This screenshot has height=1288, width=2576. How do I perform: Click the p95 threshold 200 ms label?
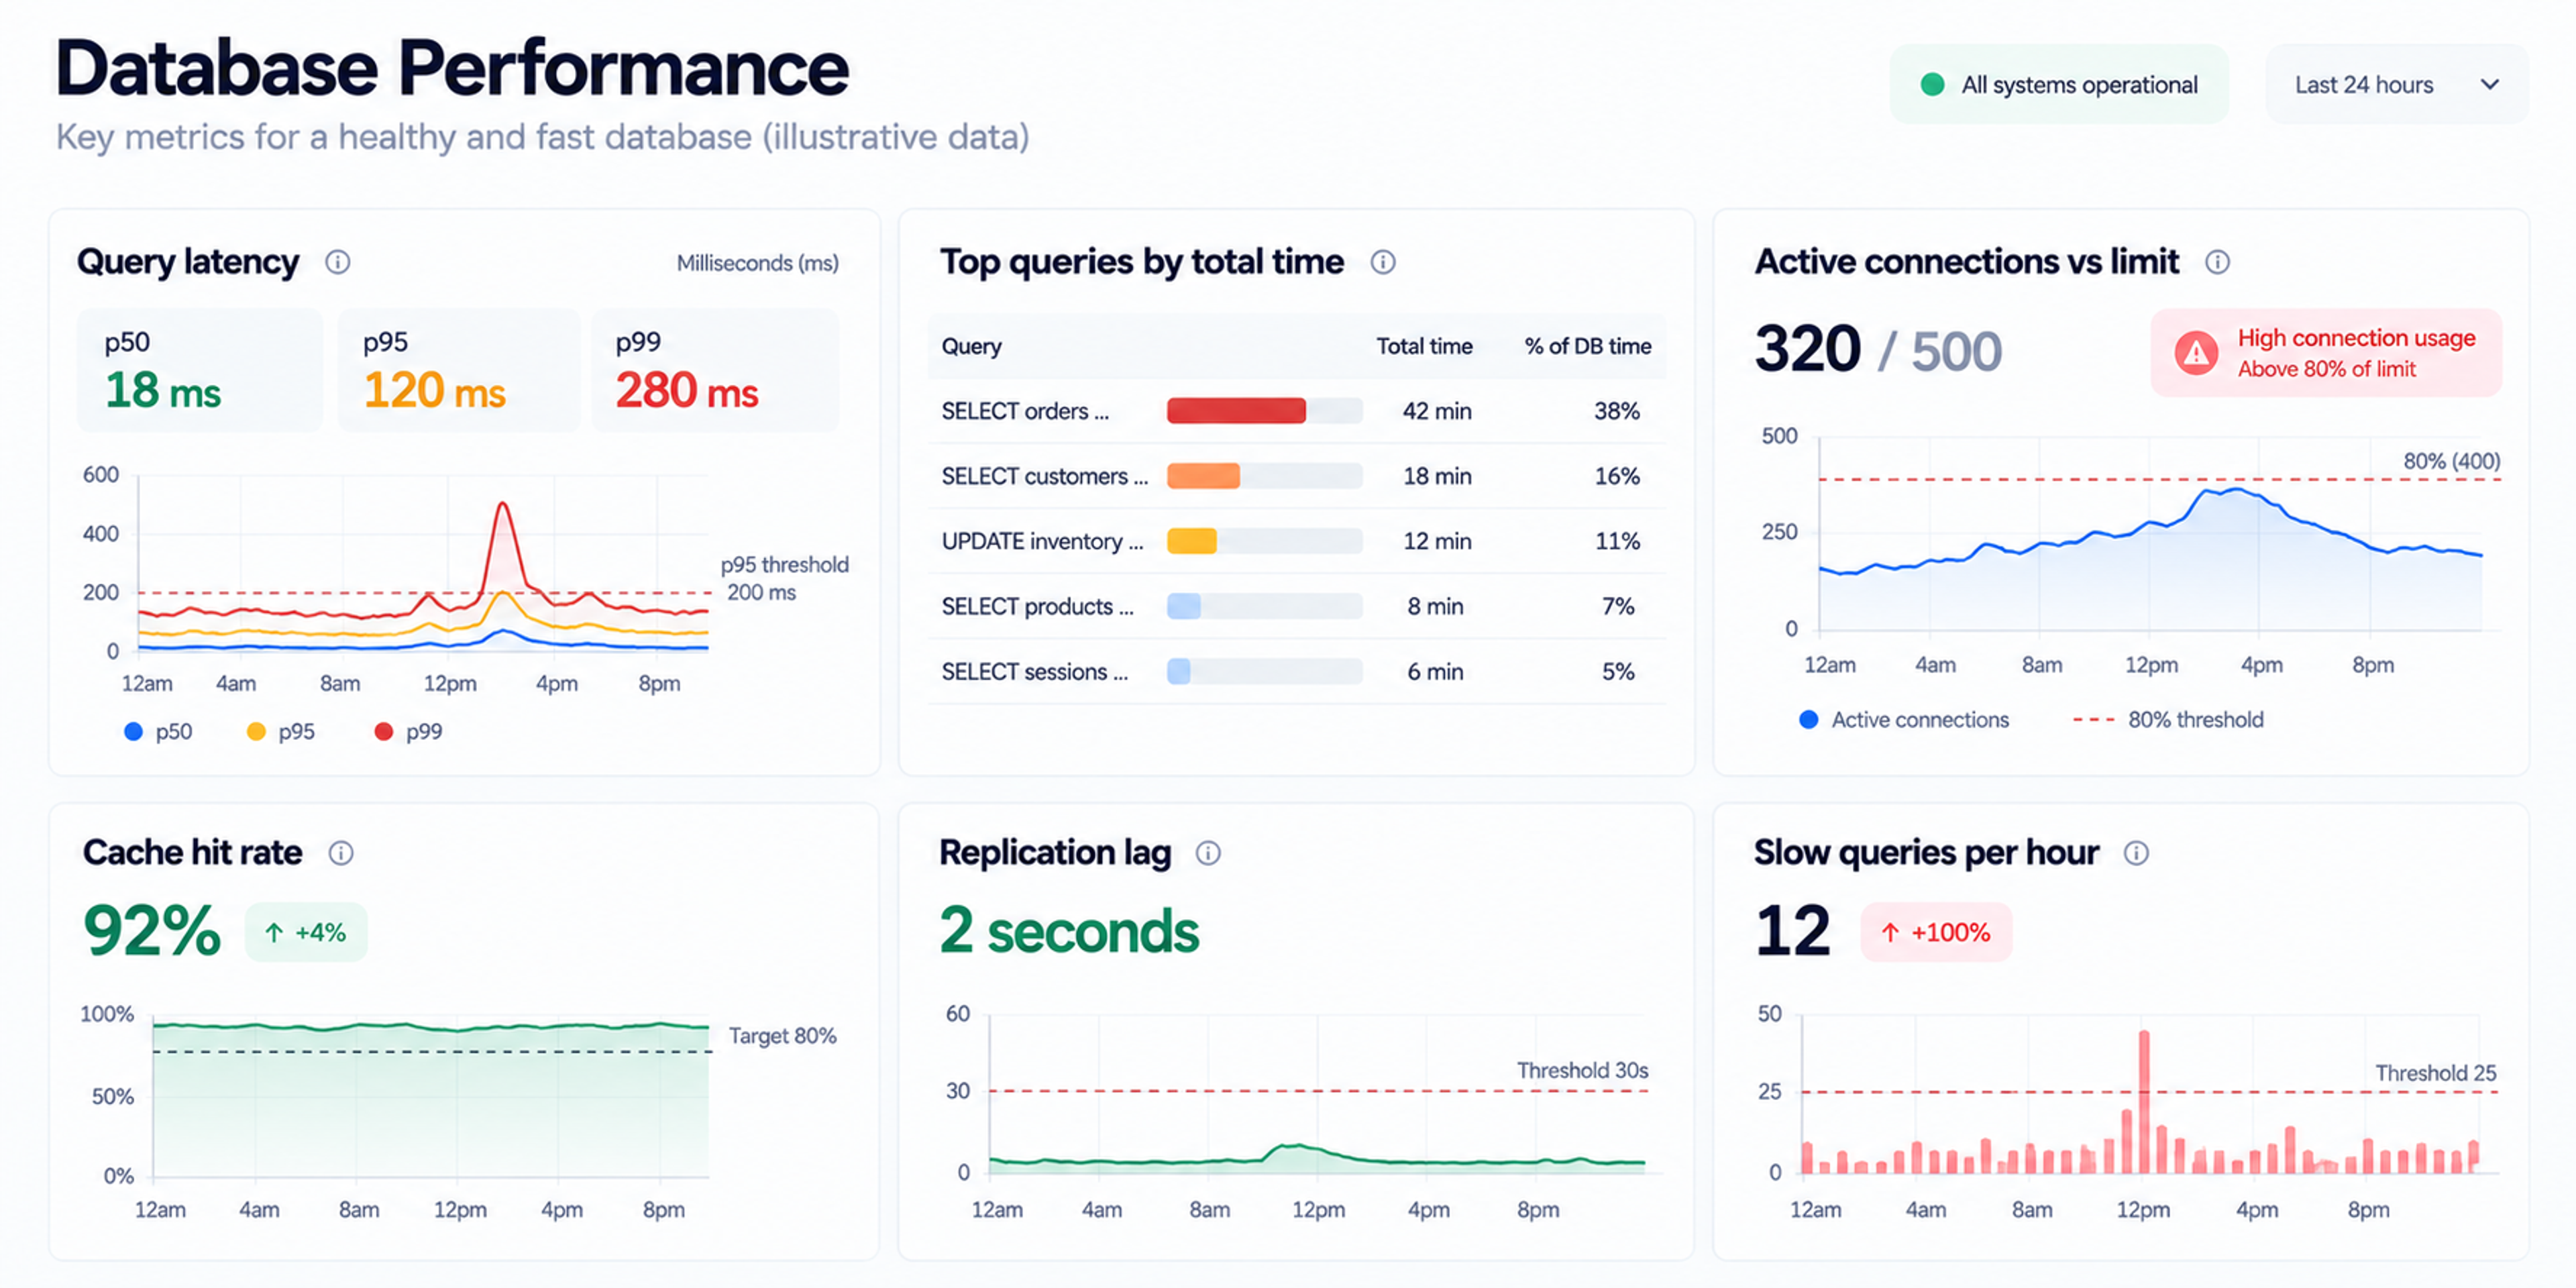784,579
